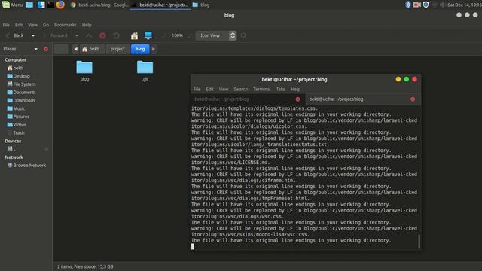The height and width of the screenshot is (271, 482).
Task: Open the Bluetooth tray icon
Action: (x=408, y=5)
